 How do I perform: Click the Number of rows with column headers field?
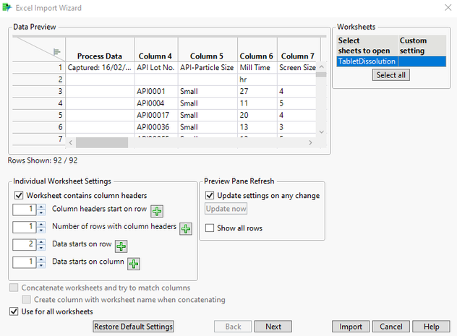pyautogui.click(x=25, y=227)
